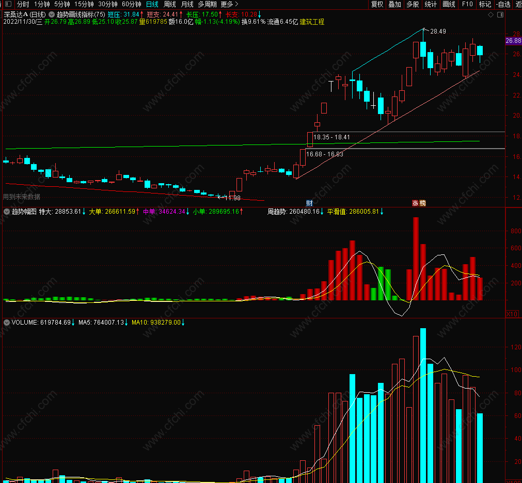
Task: Click the 大单: 266611.59 value
Action: click(114, 212)
